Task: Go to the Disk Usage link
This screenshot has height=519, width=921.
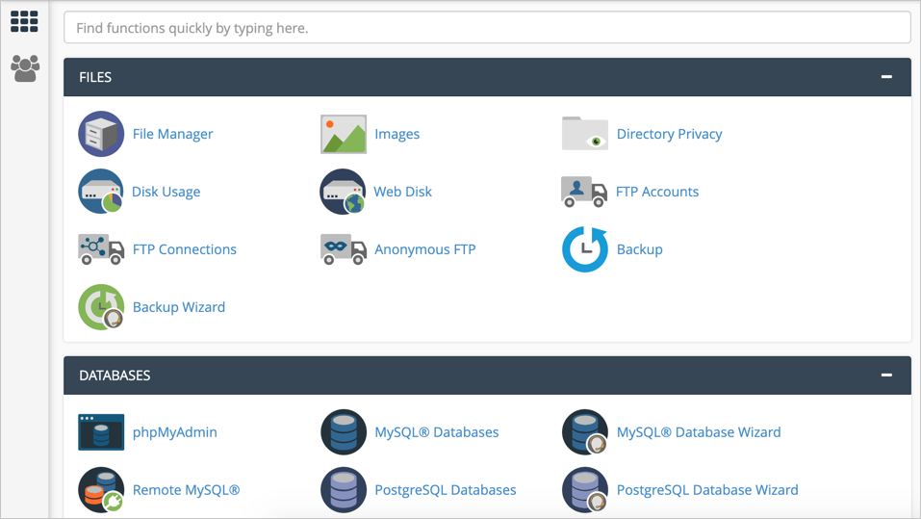Action: (166, 193)
